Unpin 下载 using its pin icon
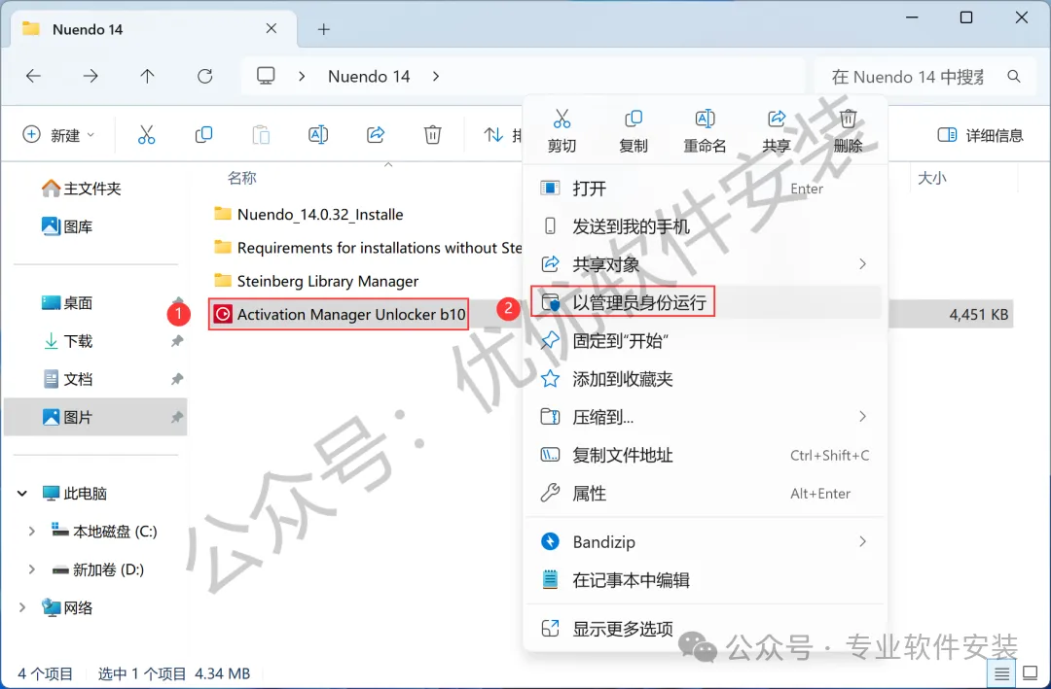Image resolution: width=1051 pixels, height=689 pixels. (x=177, y=341)
